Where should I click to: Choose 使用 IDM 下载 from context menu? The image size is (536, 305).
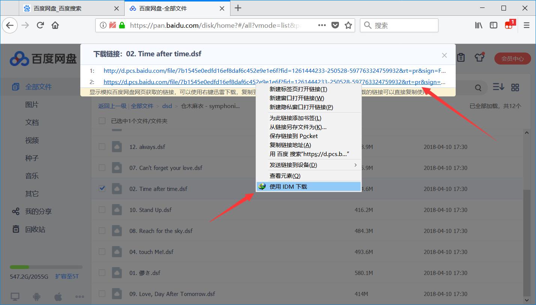click(309, 186)
